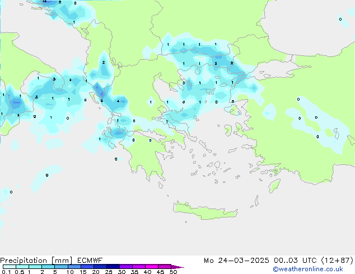
Task: Click the 40–45 mm magenta legend swatch
Action: tap(152, 267)
